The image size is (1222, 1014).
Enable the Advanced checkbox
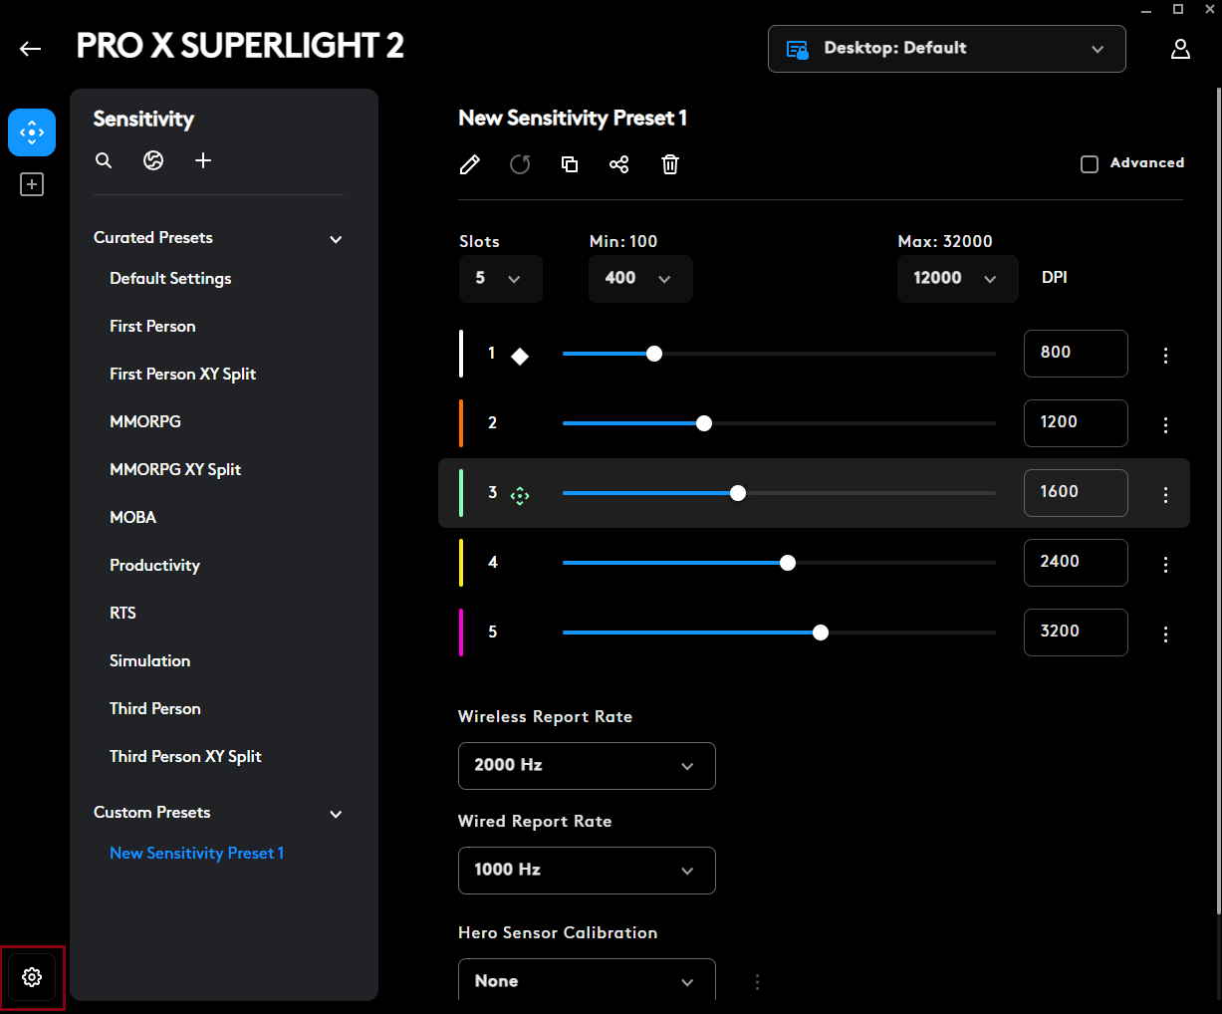pyautogui.click(x=1090, y=164)
